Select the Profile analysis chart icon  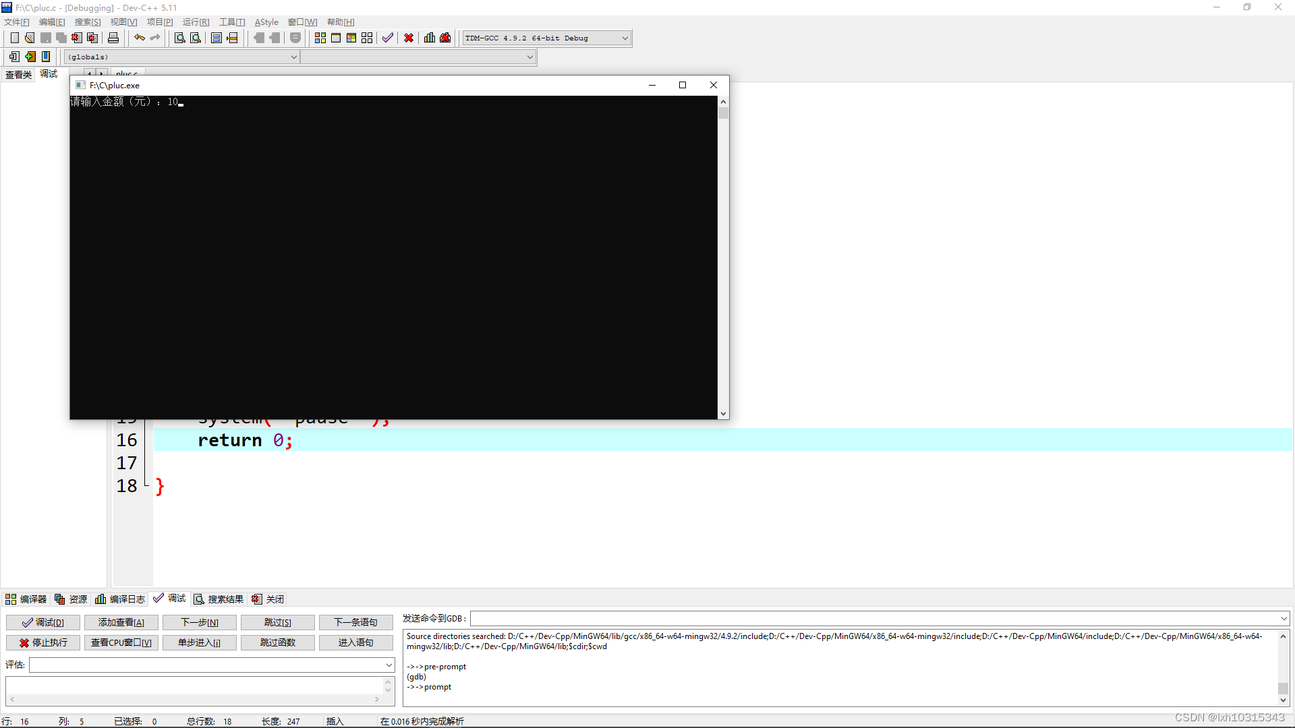tap(430, 38)
